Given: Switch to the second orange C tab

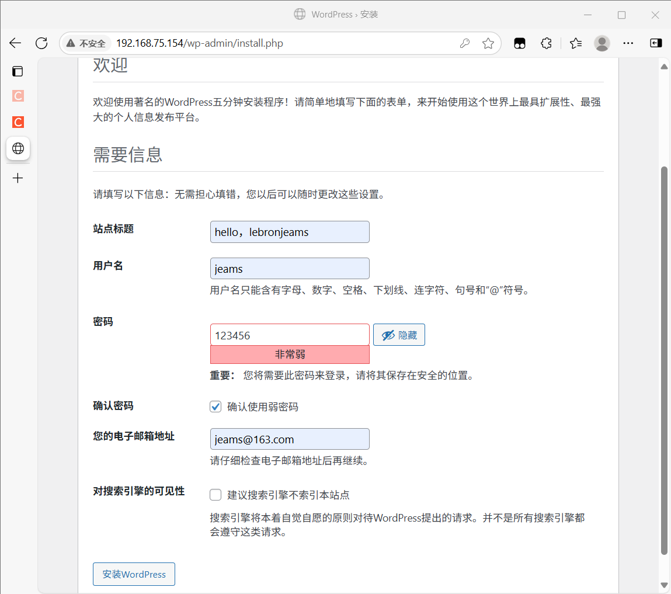Looking at the screenshot, I should (x=18, y=122).
